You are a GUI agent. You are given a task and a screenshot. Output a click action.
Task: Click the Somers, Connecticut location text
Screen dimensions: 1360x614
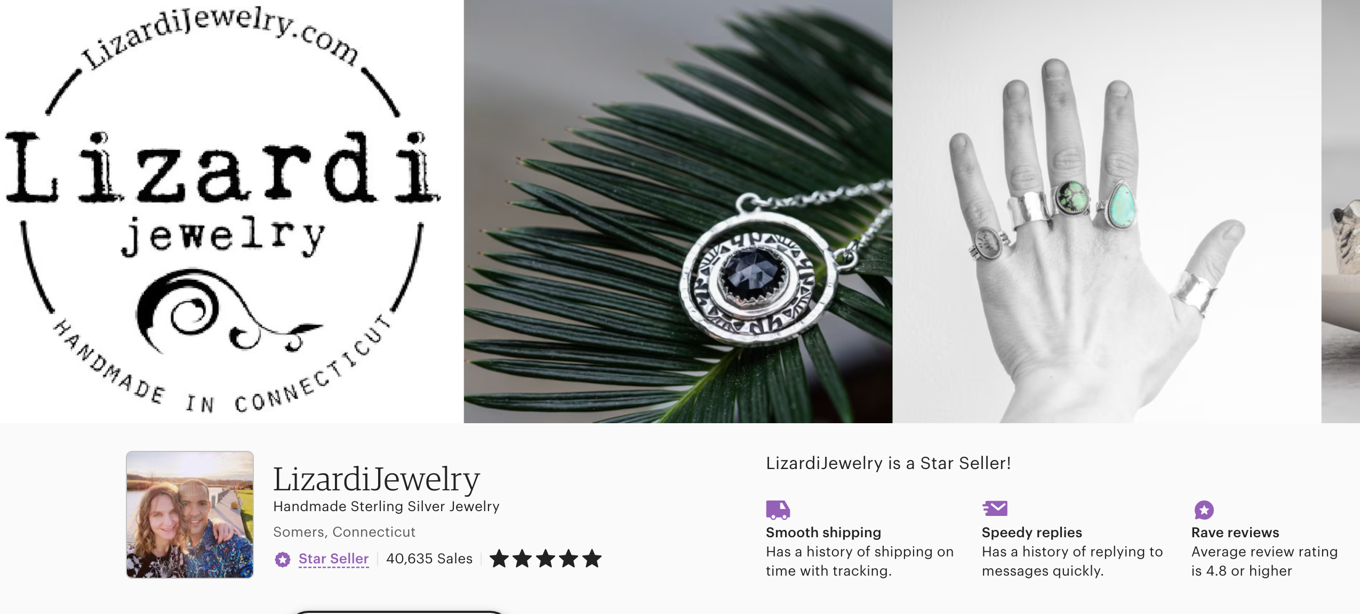(344, 532)
